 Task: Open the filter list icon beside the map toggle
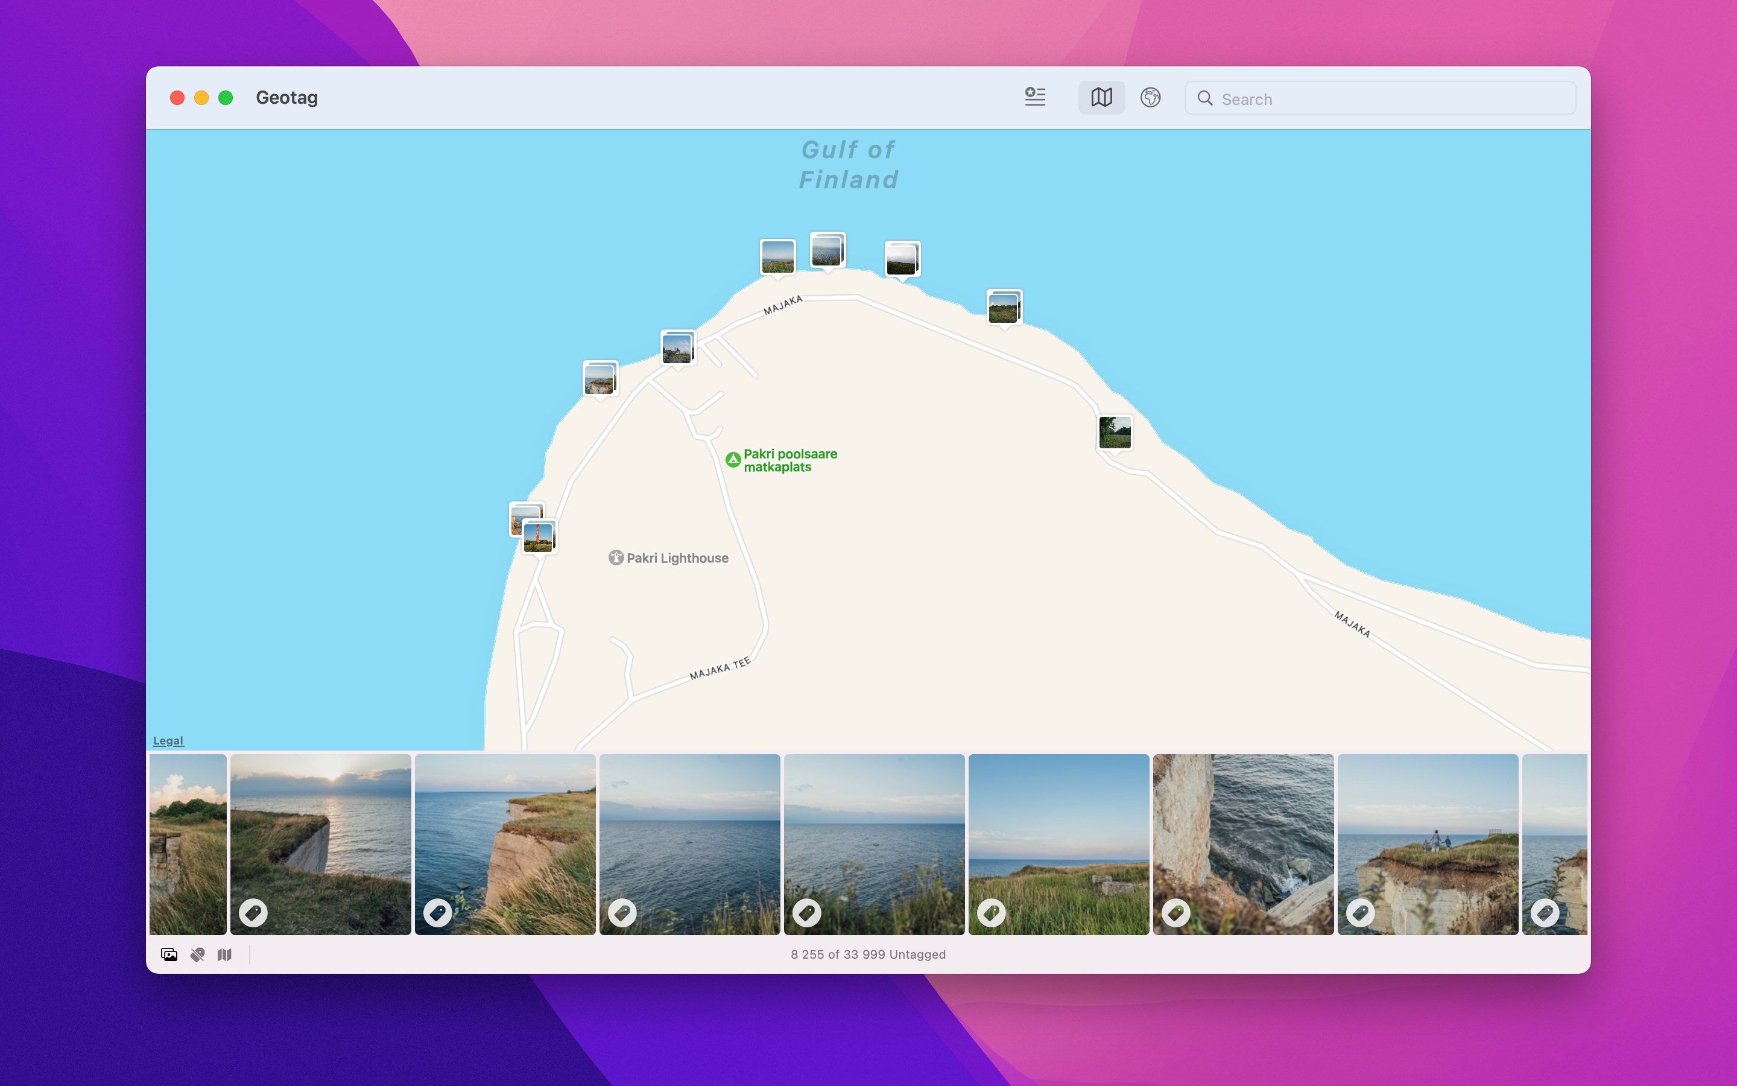click(1035, 98)
